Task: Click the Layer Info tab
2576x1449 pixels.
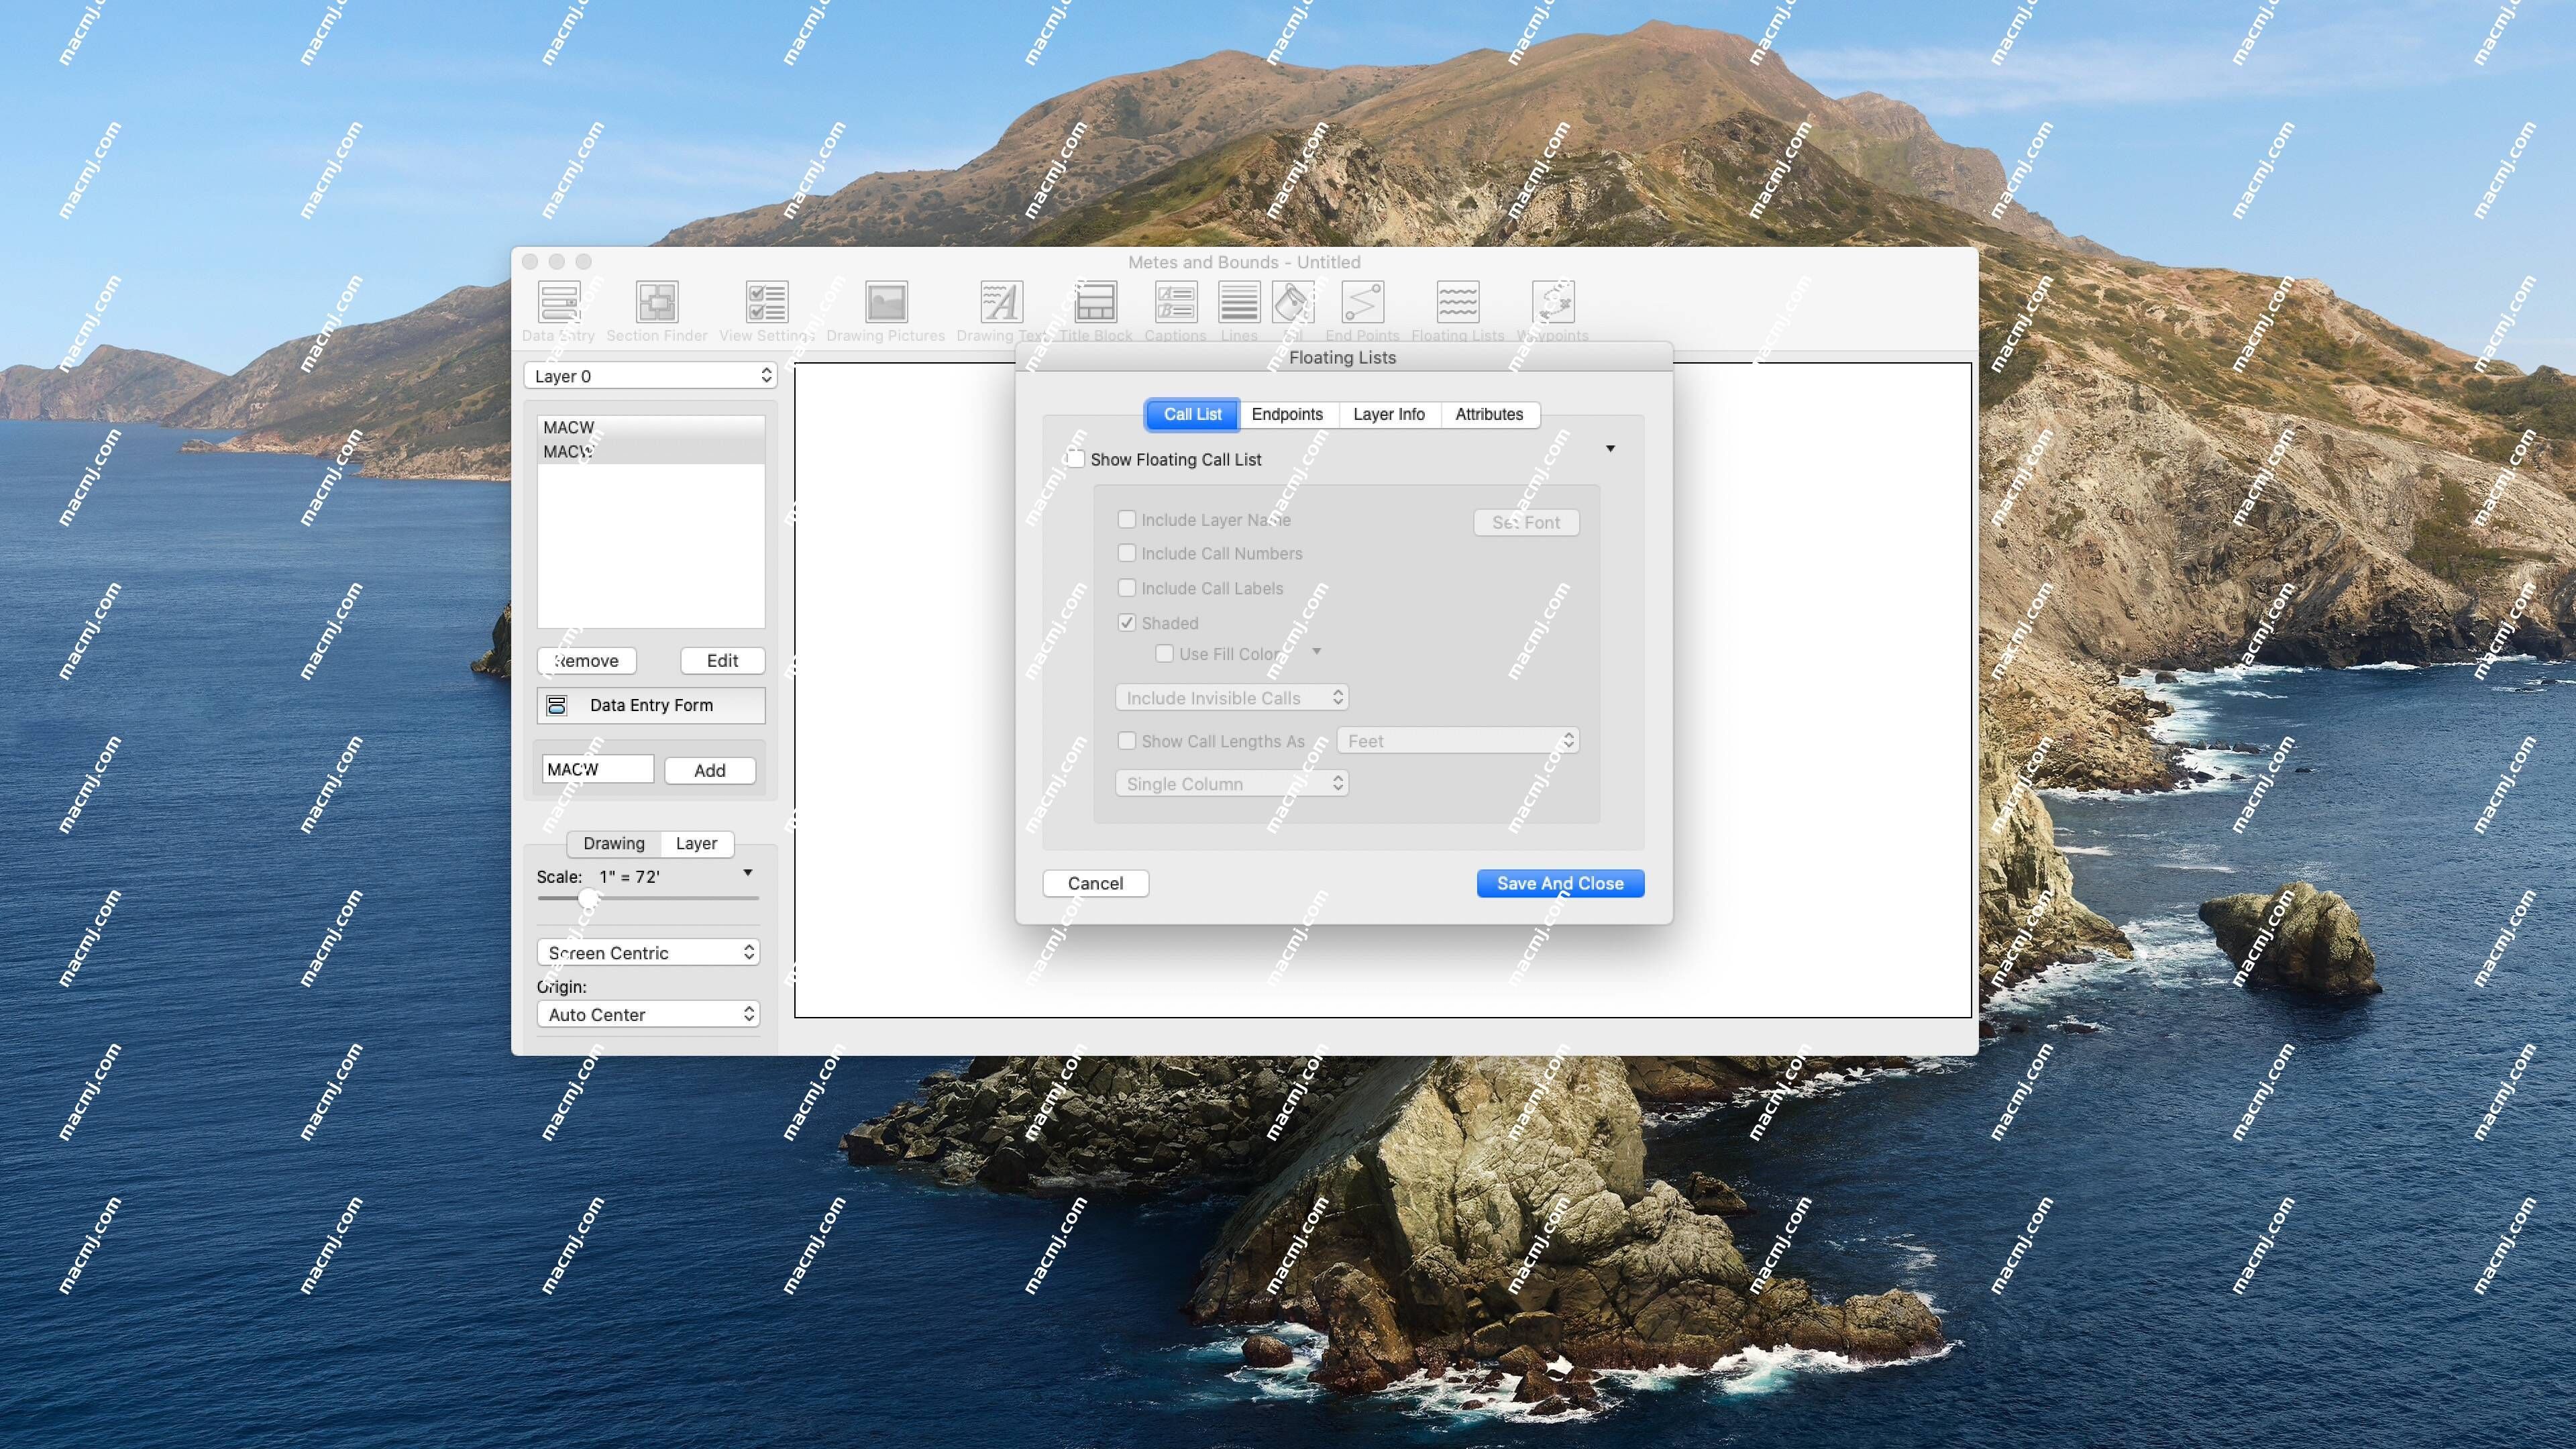Action: click(1389, 413)
